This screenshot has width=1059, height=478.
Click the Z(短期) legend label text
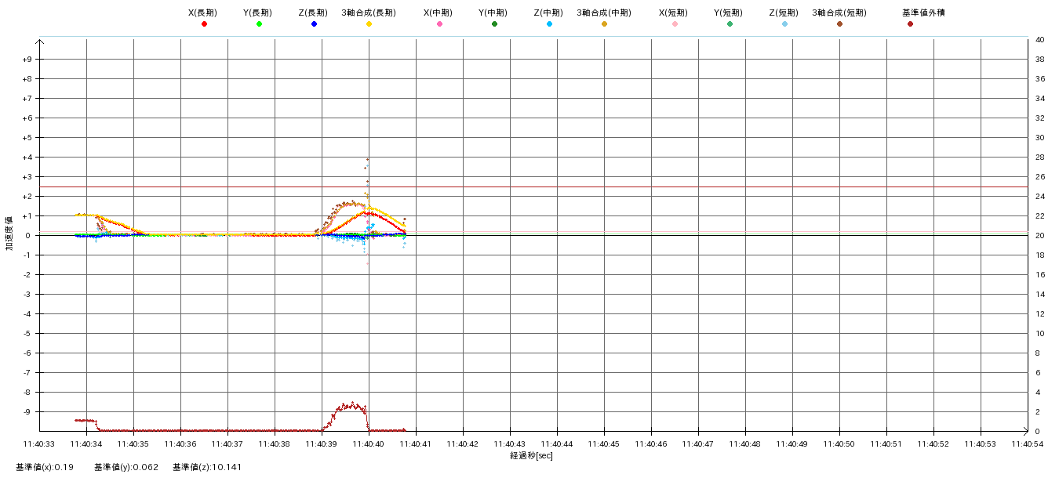coord(784,13)
